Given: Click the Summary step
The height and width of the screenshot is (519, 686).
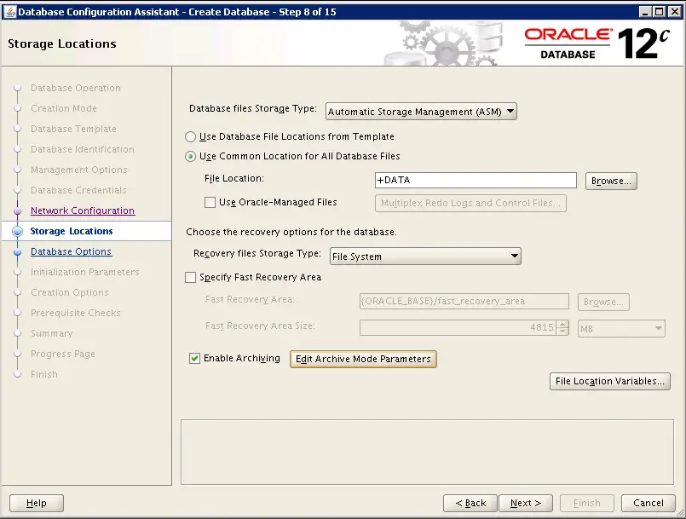Looking at the screenshot, I should 52,333.
